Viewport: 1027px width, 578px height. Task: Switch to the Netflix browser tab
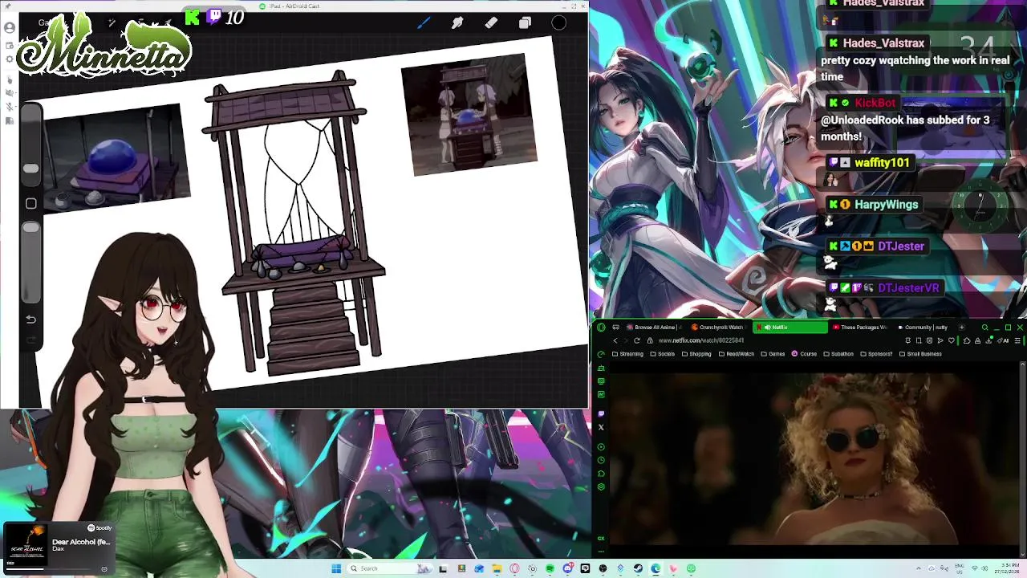[x=790, y=328]
